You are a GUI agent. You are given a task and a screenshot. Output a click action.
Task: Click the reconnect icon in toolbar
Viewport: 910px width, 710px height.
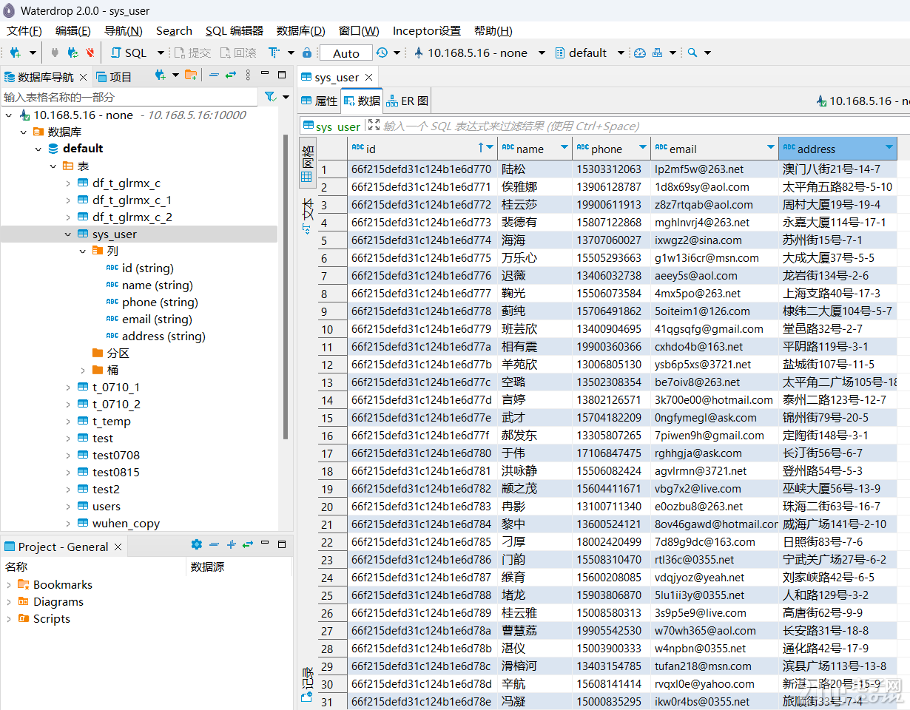pyautogui.click(x=73, y=53)
